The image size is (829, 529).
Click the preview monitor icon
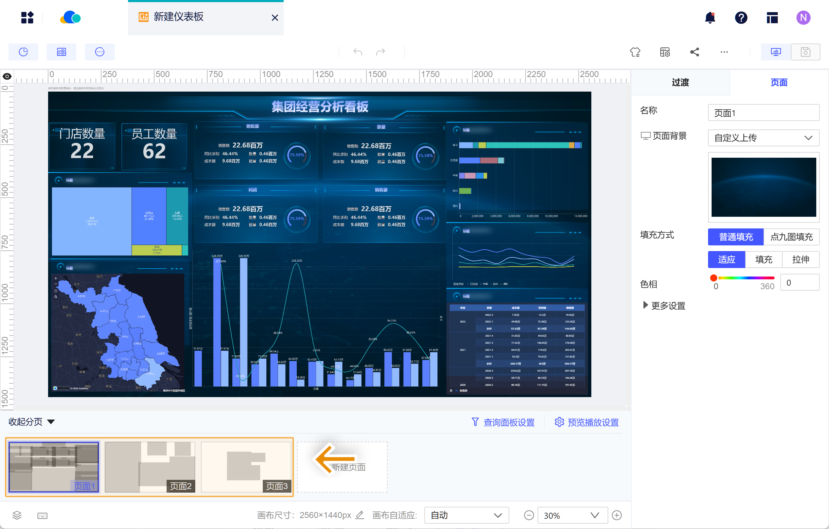(x=776, y=52)
